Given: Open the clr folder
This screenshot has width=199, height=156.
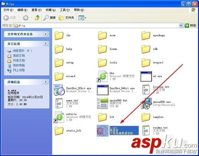Looking at the screenshot, I should [59, 36].
